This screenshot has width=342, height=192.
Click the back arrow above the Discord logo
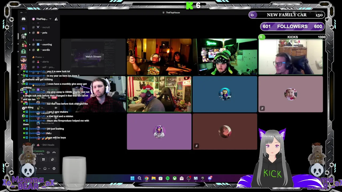click(x=22, y=13)
